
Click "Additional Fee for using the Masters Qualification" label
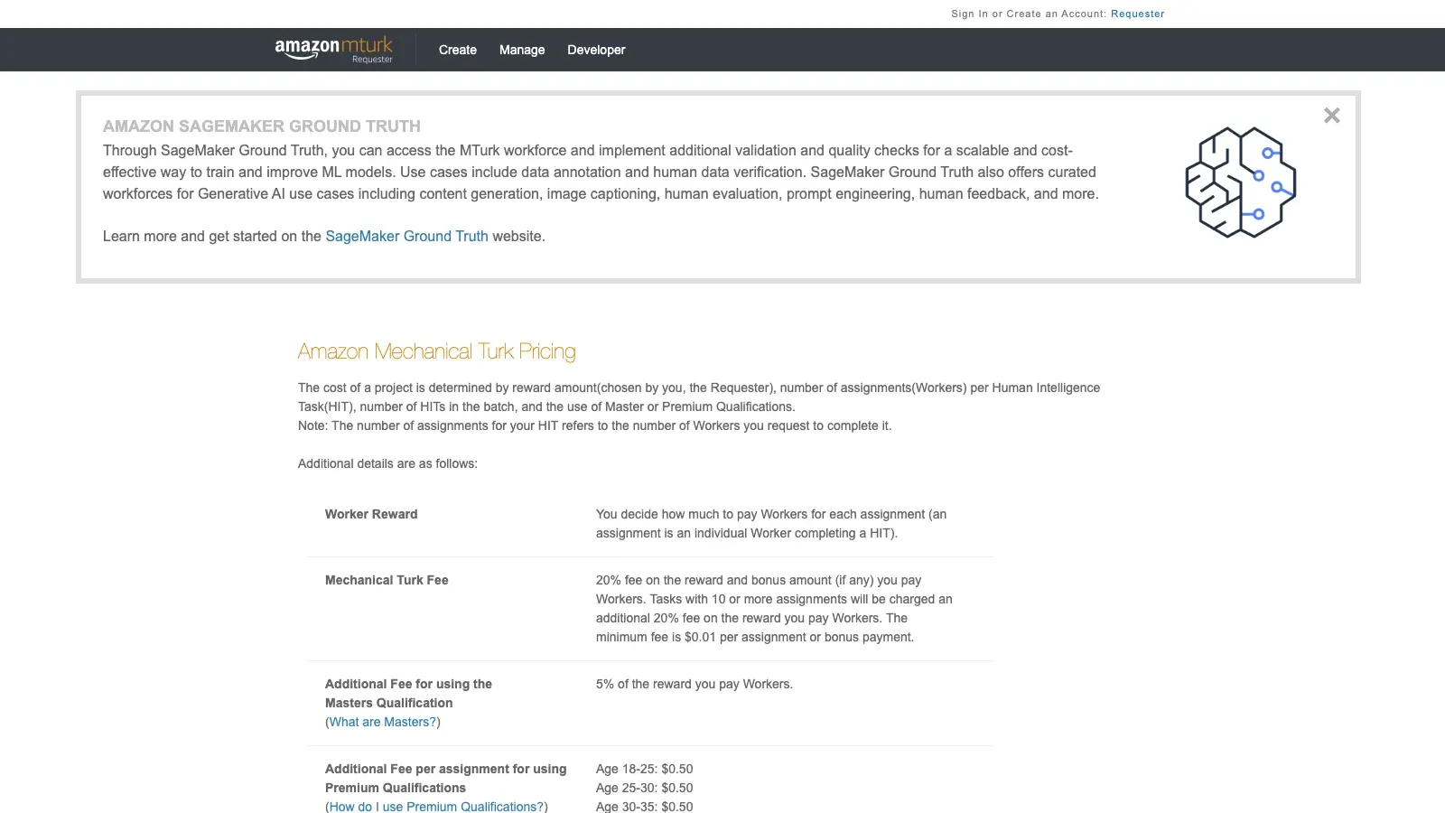point(408,694)
